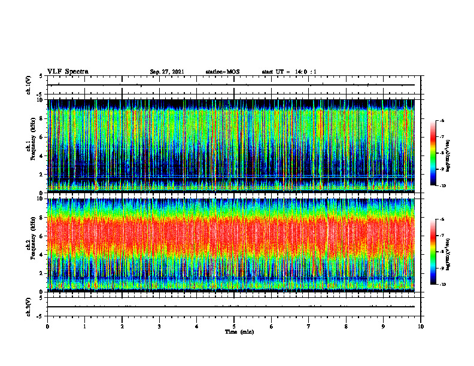The image size is (474, 366).
Task: Click the "8" frequency tick of ch.1 spectrogram
Action: 42,118
